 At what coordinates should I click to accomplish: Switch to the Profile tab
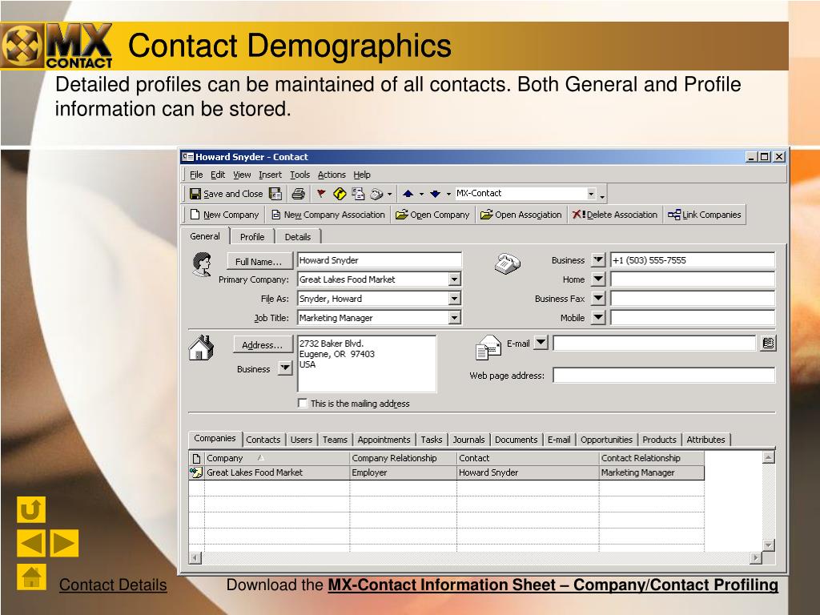[x=252, y=237]
